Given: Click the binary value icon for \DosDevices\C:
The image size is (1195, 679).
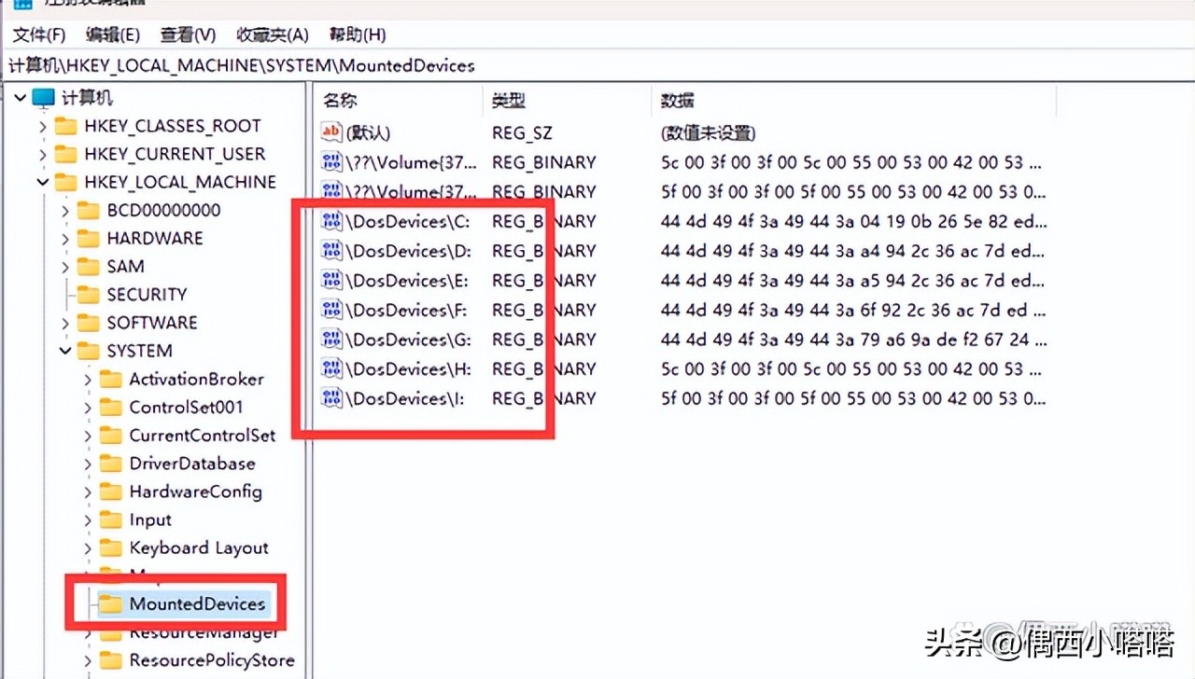Looking at the screenshot, I should point(331,221).
